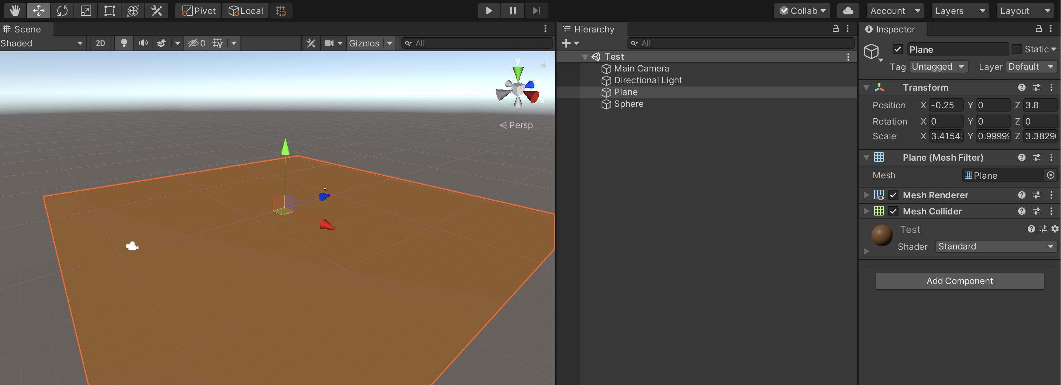Expand the Mesh Renderer component

866,195
